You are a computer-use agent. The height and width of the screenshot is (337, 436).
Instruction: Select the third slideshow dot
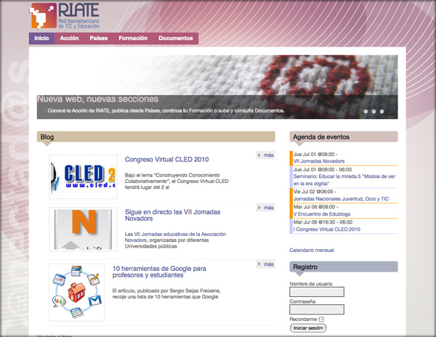point(381,111)
